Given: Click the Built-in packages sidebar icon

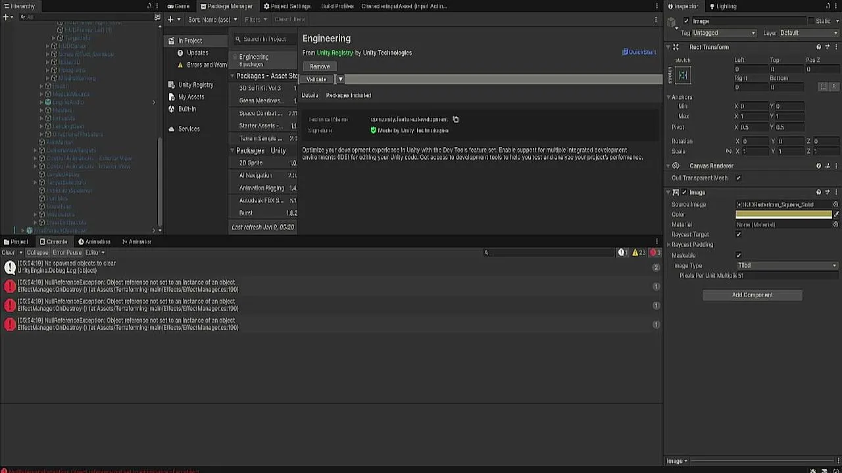Looking at the screenshot, I should point(172,109).
